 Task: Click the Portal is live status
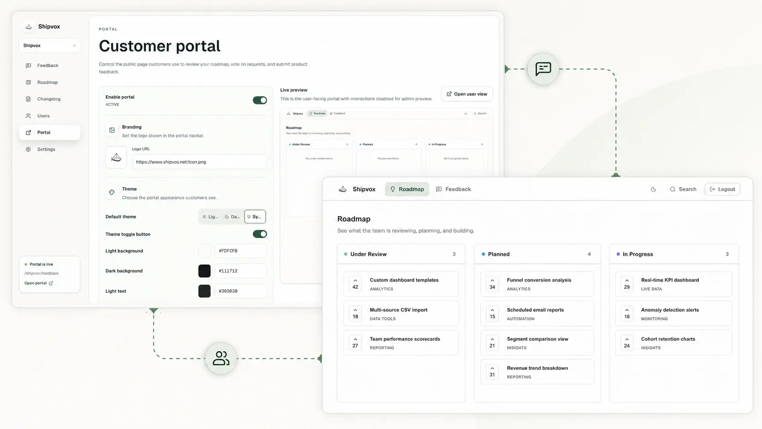click(x=39, y=264)
